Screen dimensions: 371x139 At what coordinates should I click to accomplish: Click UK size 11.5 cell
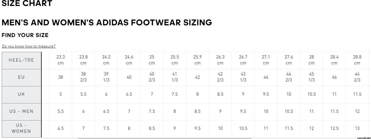pos(357,94)
